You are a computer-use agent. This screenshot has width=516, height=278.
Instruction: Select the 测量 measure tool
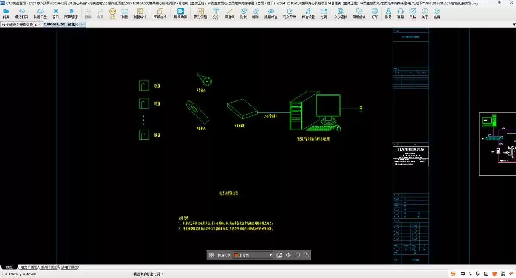[124, 13]
